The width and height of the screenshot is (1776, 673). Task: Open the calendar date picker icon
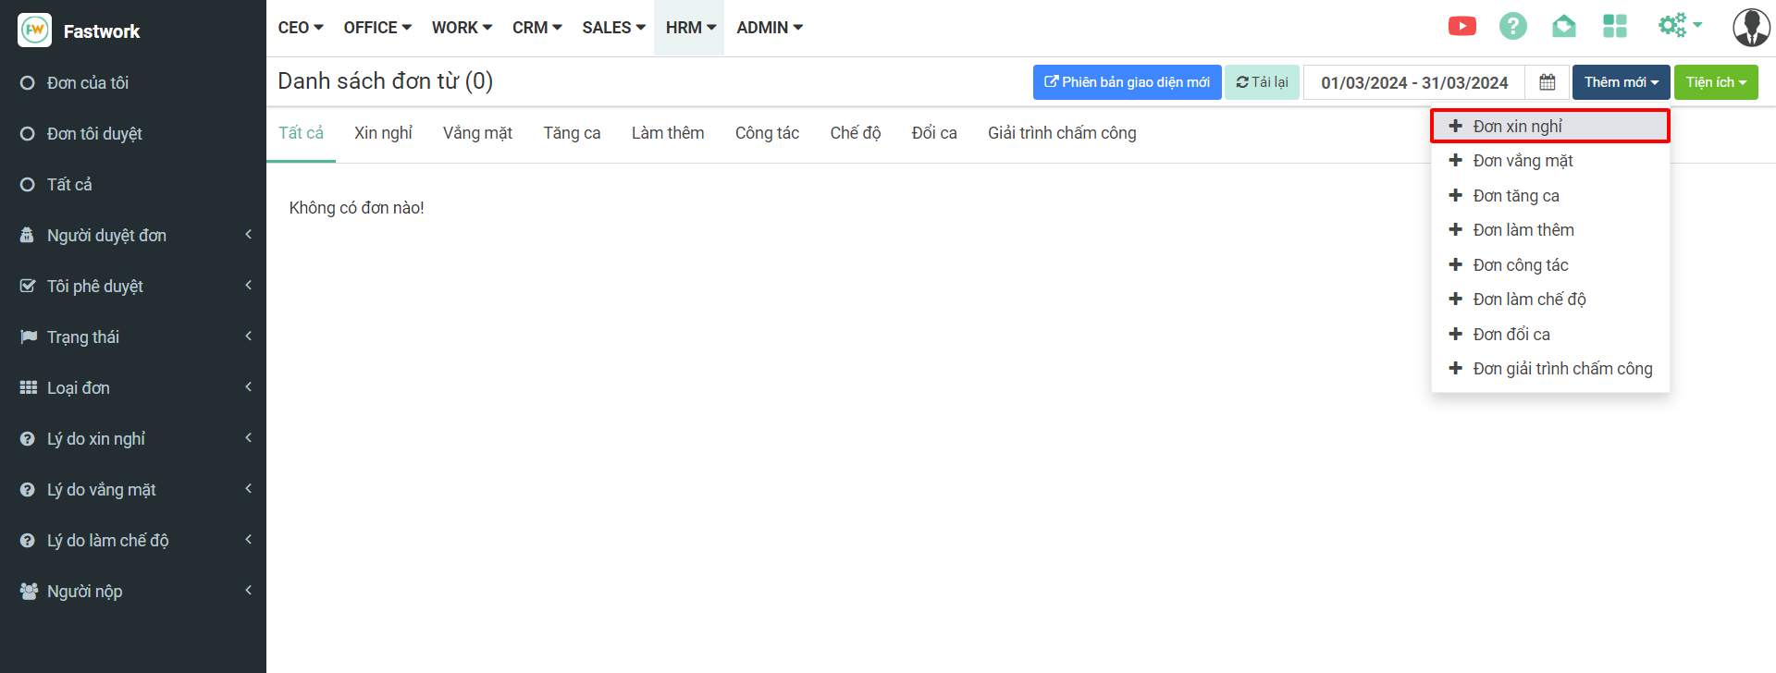(1547, 82)
